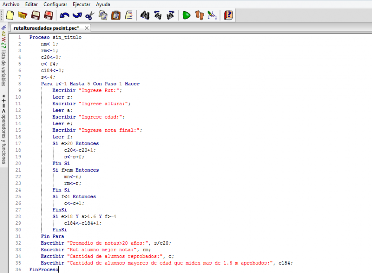Click the line 'Leer r;'
The width and height of the screenshot is (372, 273).
click(x=62, y=97)
